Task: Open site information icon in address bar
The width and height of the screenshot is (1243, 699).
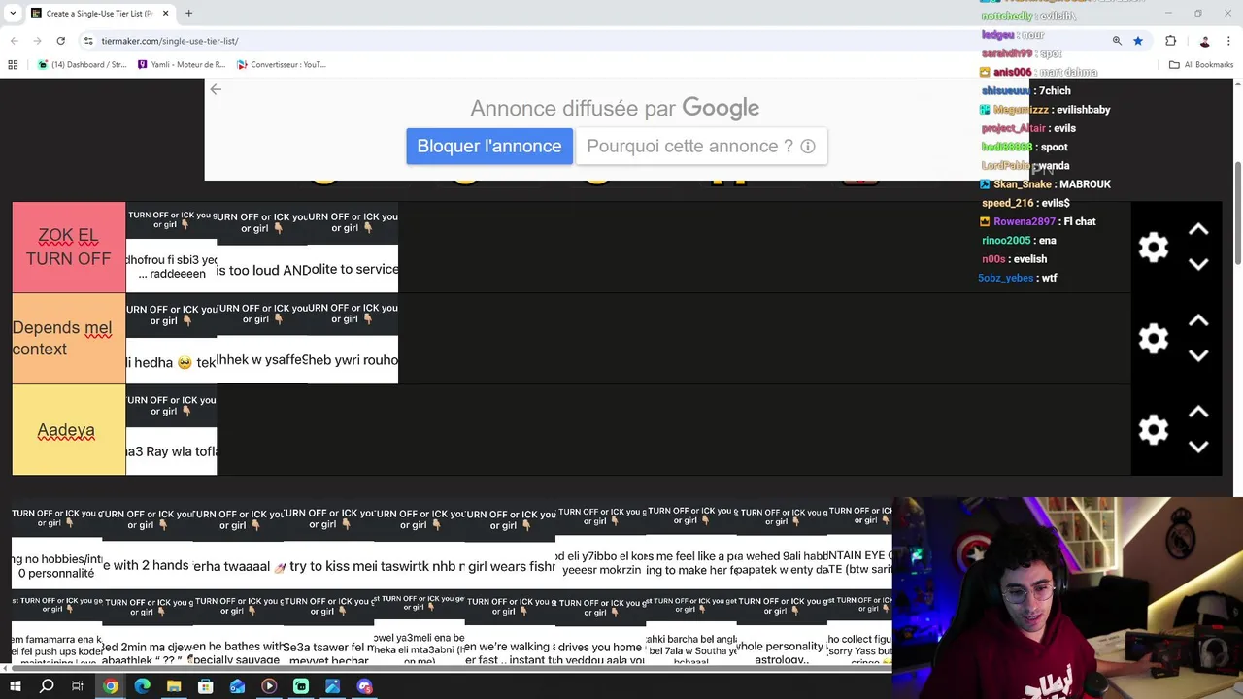Action: point(88,41)
